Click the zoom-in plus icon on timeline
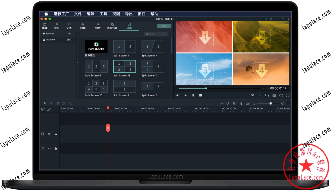 283,103
